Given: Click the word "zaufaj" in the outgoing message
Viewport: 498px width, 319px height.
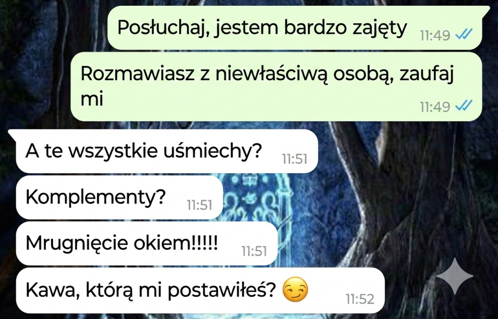Looking at the screenshot, I should (426, 75).
